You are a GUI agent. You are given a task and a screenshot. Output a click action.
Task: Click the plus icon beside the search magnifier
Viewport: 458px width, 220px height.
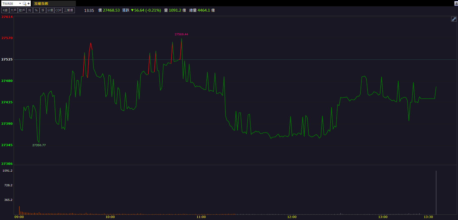[29, 4]
